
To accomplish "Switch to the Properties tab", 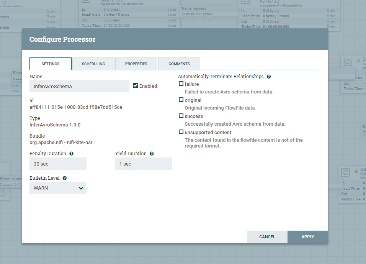I will [136, 64].
